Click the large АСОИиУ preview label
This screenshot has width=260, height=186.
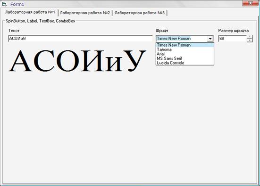tap(77, 61)
